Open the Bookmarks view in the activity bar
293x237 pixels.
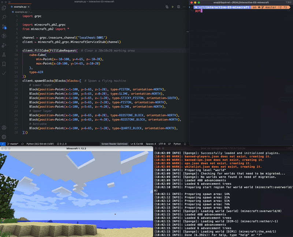(x=4, y=64)
